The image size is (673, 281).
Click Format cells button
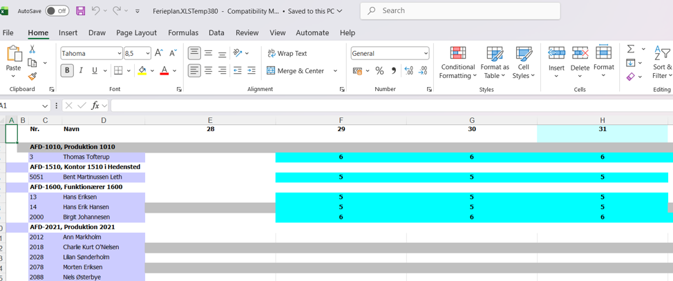604,63
